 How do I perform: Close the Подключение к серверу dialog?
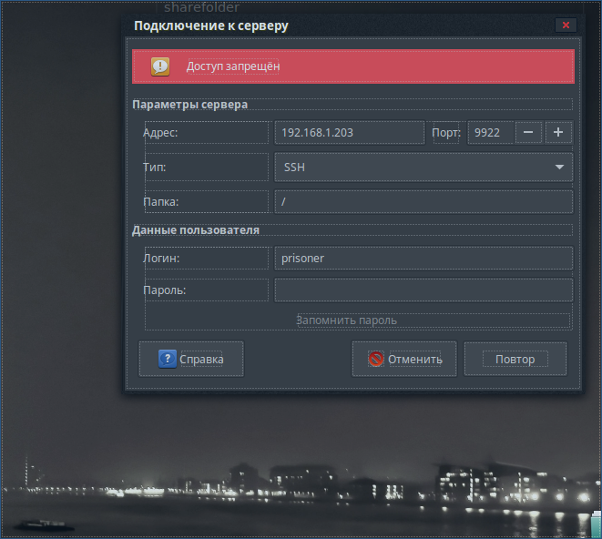pyautogui.click(x=566, y=25)
